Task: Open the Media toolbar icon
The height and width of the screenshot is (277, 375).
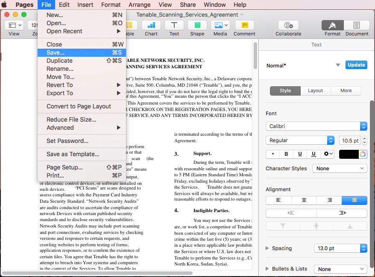Action: tap(220, 25)
